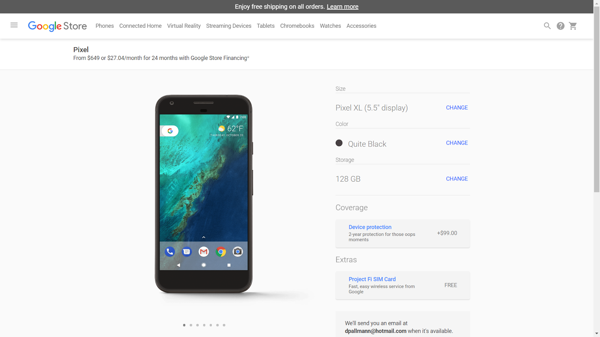This screenshot has width=600, height=337.
Task: Click the Google Store logo
Action: click(57, 26)
